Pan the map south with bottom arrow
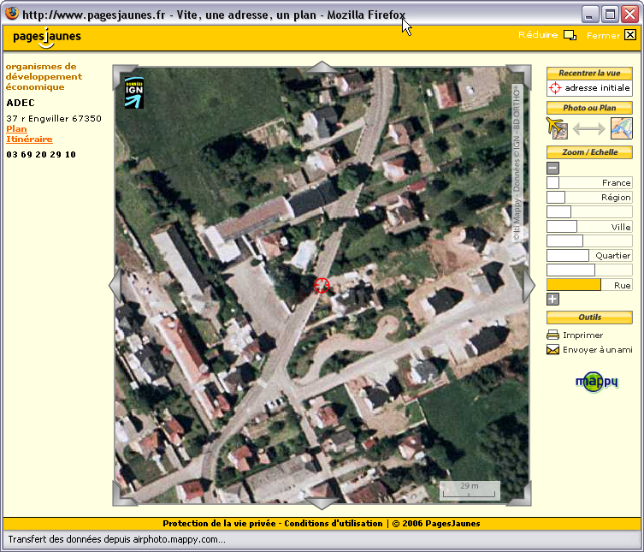 (x=322, y=502)
